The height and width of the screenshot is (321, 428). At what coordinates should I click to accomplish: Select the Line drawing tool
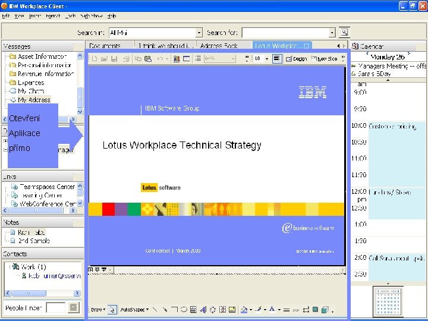[155, 309]
